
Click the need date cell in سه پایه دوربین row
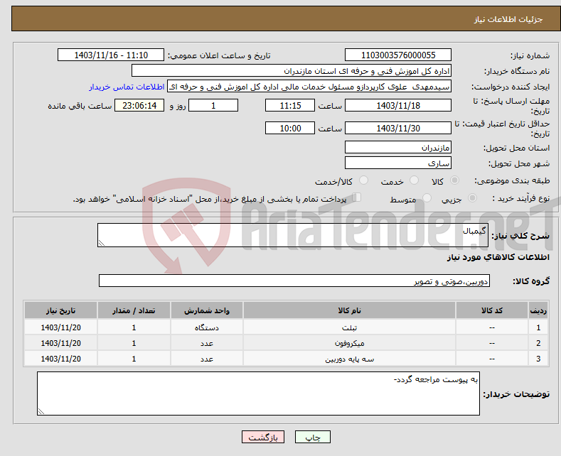(x=61, y=359)
